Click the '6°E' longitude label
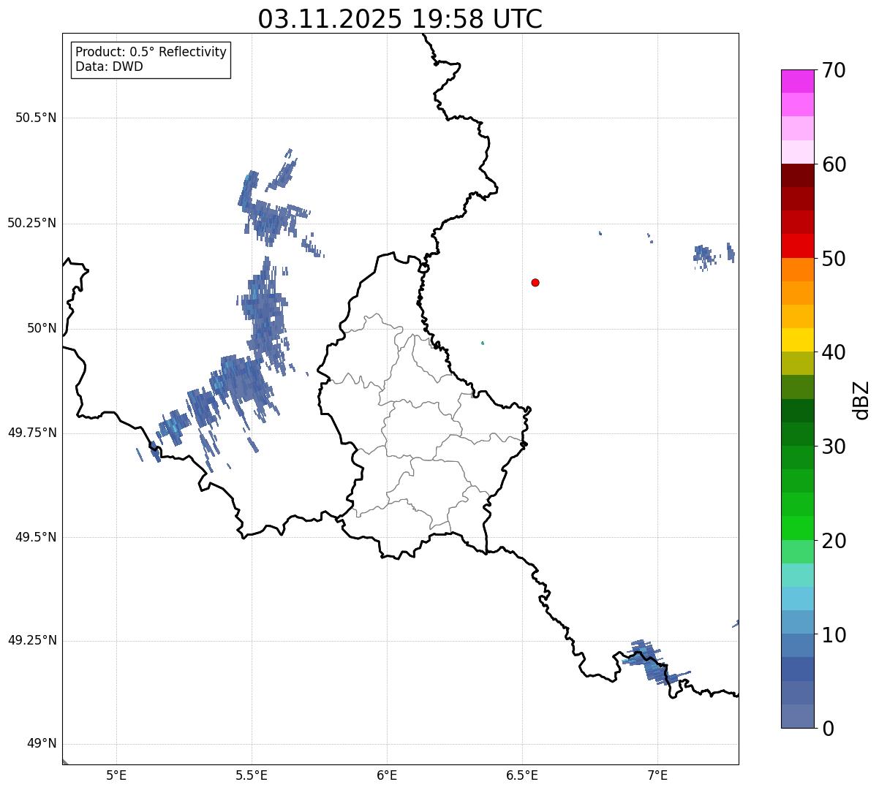The height and width of the screenshot is (790, 879). (x=387, y=775)
